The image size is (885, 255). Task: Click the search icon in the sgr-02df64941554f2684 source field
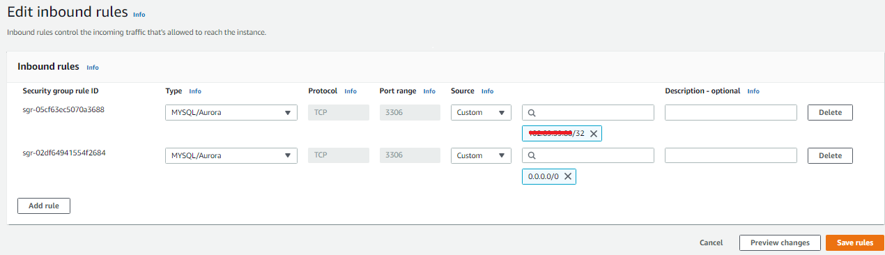pyautogui.click(x=532, y=156)
